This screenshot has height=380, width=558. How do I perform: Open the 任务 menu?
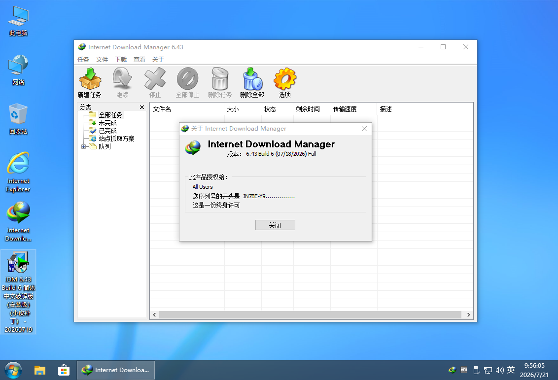pyautogui.click(x=83, y=60)
